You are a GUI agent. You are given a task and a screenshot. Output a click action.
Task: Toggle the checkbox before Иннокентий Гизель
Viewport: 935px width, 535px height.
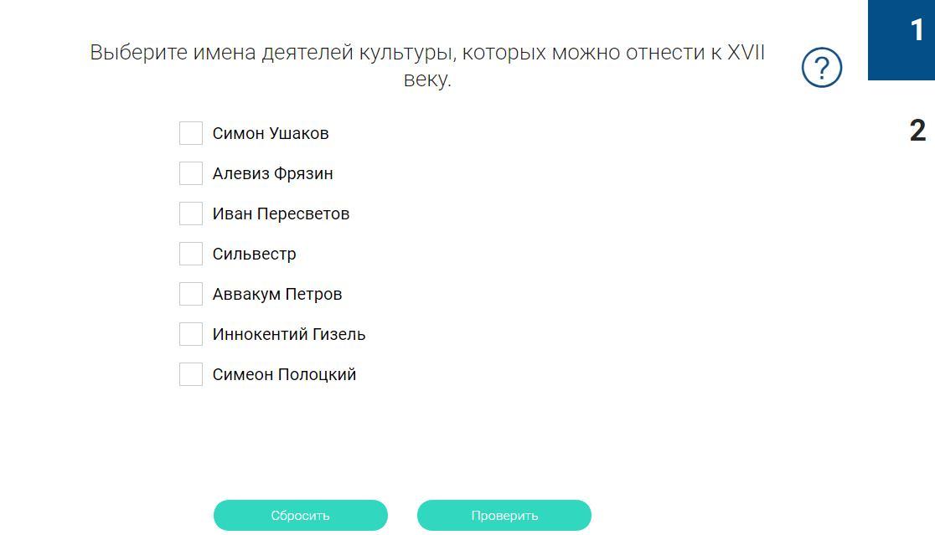click(191, 334)
